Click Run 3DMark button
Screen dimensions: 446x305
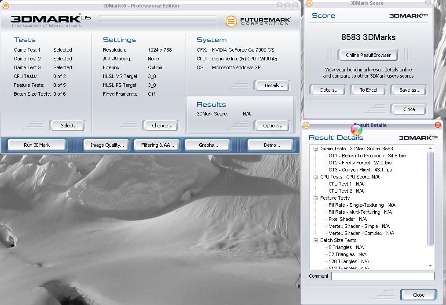click(x=37, y=145)
